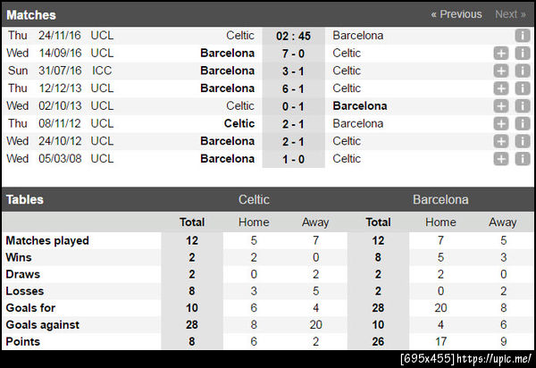This screenshot has height=368, width=536.
Task: Select Barcelona in the 24/11/16 fixture
Action: pos(357,36)
